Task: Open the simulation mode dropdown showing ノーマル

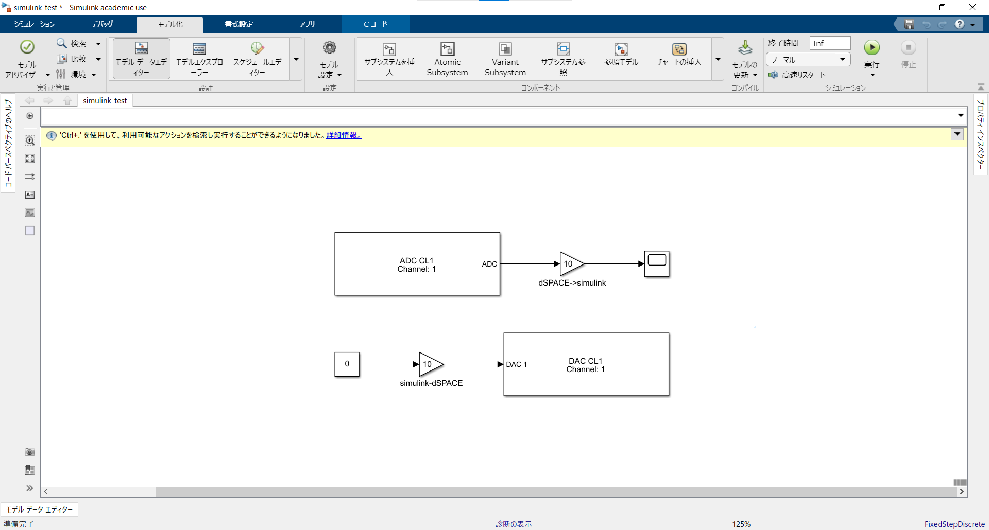Action: [807, 60]
